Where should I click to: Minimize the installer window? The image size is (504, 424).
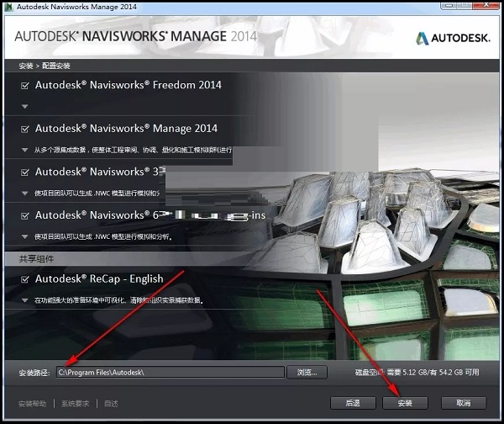[449, 5]
